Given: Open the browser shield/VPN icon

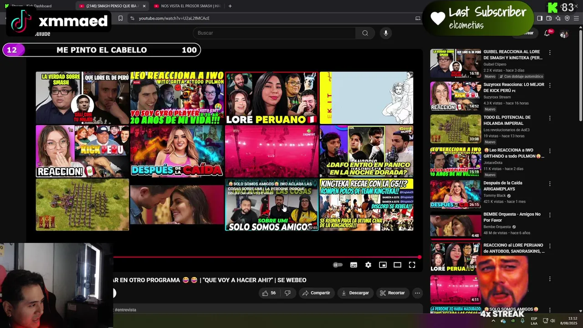Looking at the screenshot, I should [567, 18].
